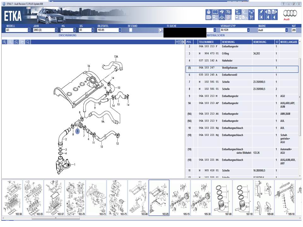Select thumbnail 103-70
This screenshot has height=227, width=303.
point(75,198)
